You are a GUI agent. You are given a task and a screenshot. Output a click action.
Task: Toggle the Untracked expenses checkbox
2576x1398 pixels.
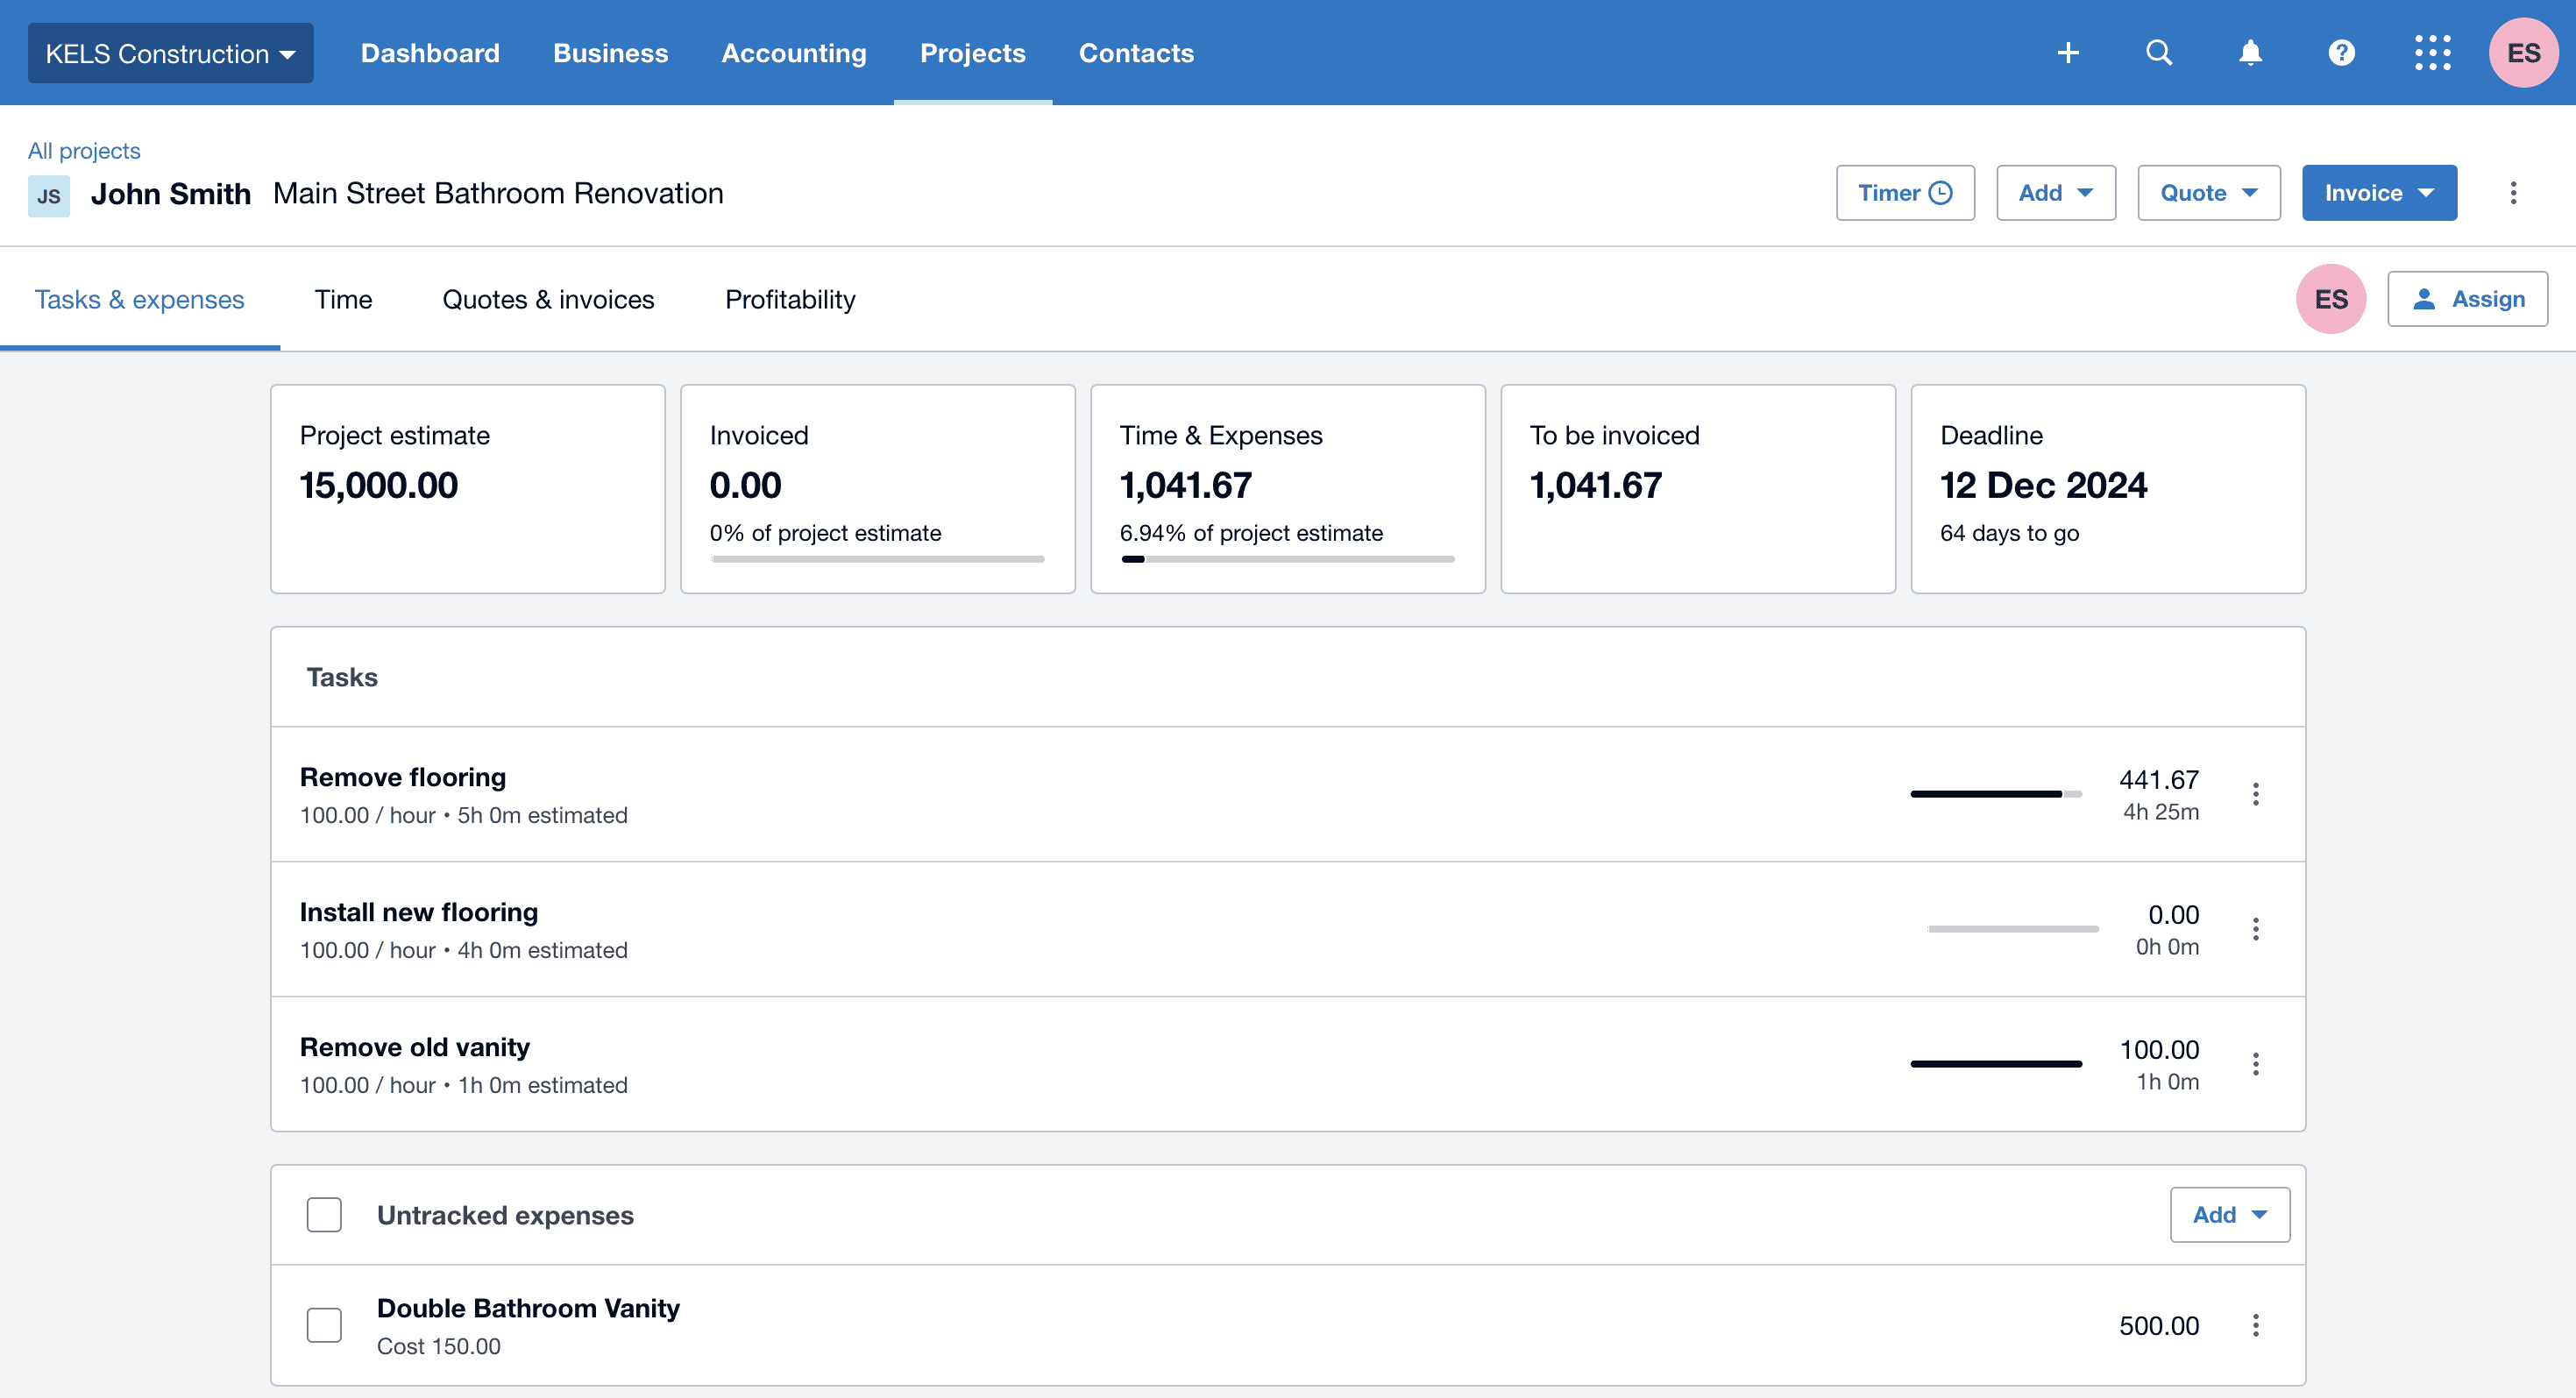click(x=323, y=1214)
